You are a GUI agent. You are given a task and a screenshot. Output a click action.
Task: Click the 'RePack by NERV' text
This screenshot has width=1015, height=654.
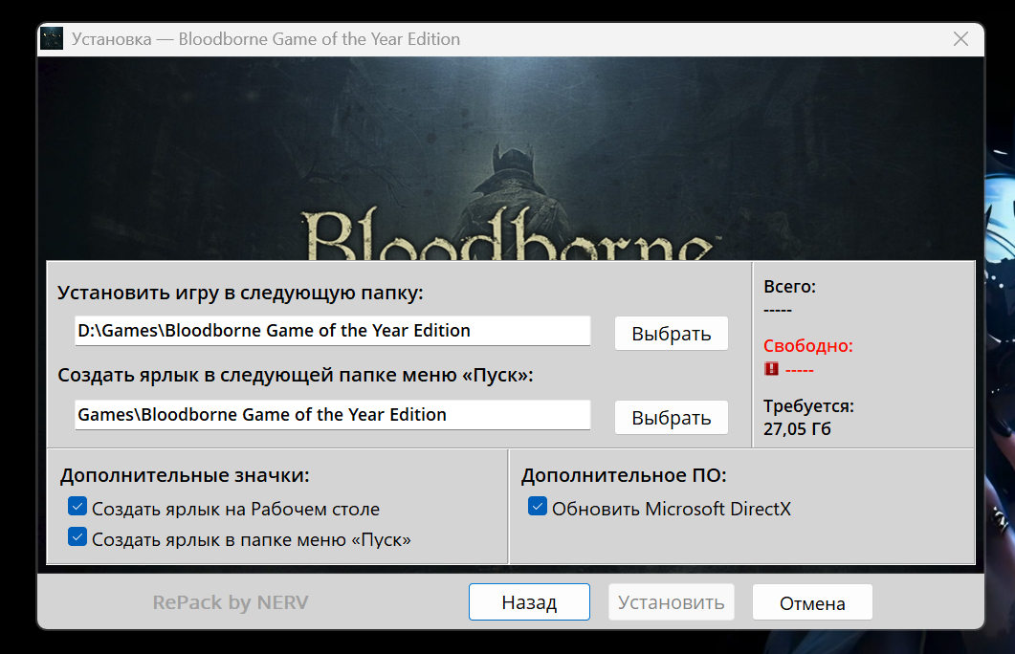(231, 602)
